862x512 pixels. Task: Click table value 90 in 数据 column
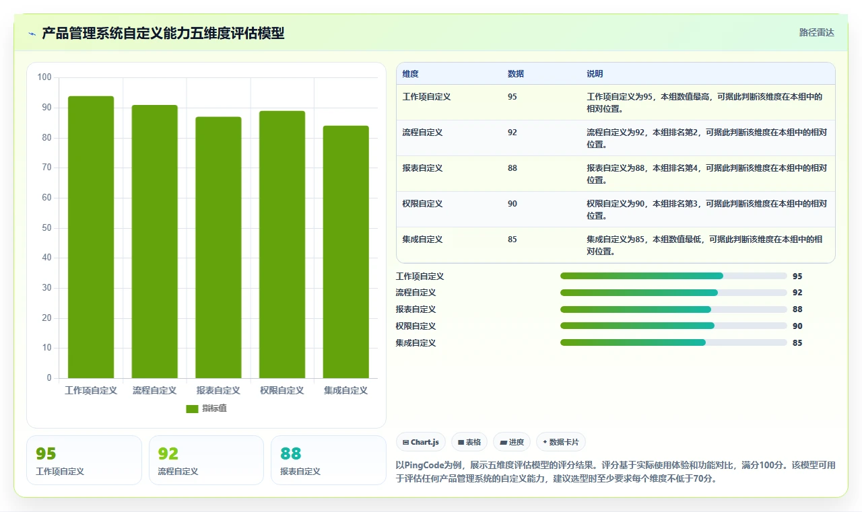tap(512, 204)
